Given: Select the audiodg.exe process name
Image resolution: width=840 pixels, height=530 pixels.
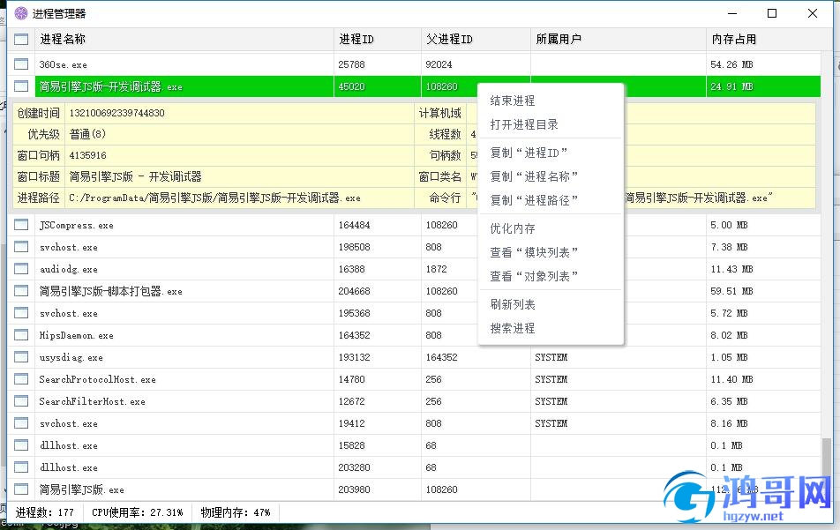Looking at the screenshot, I should (69, 269).
